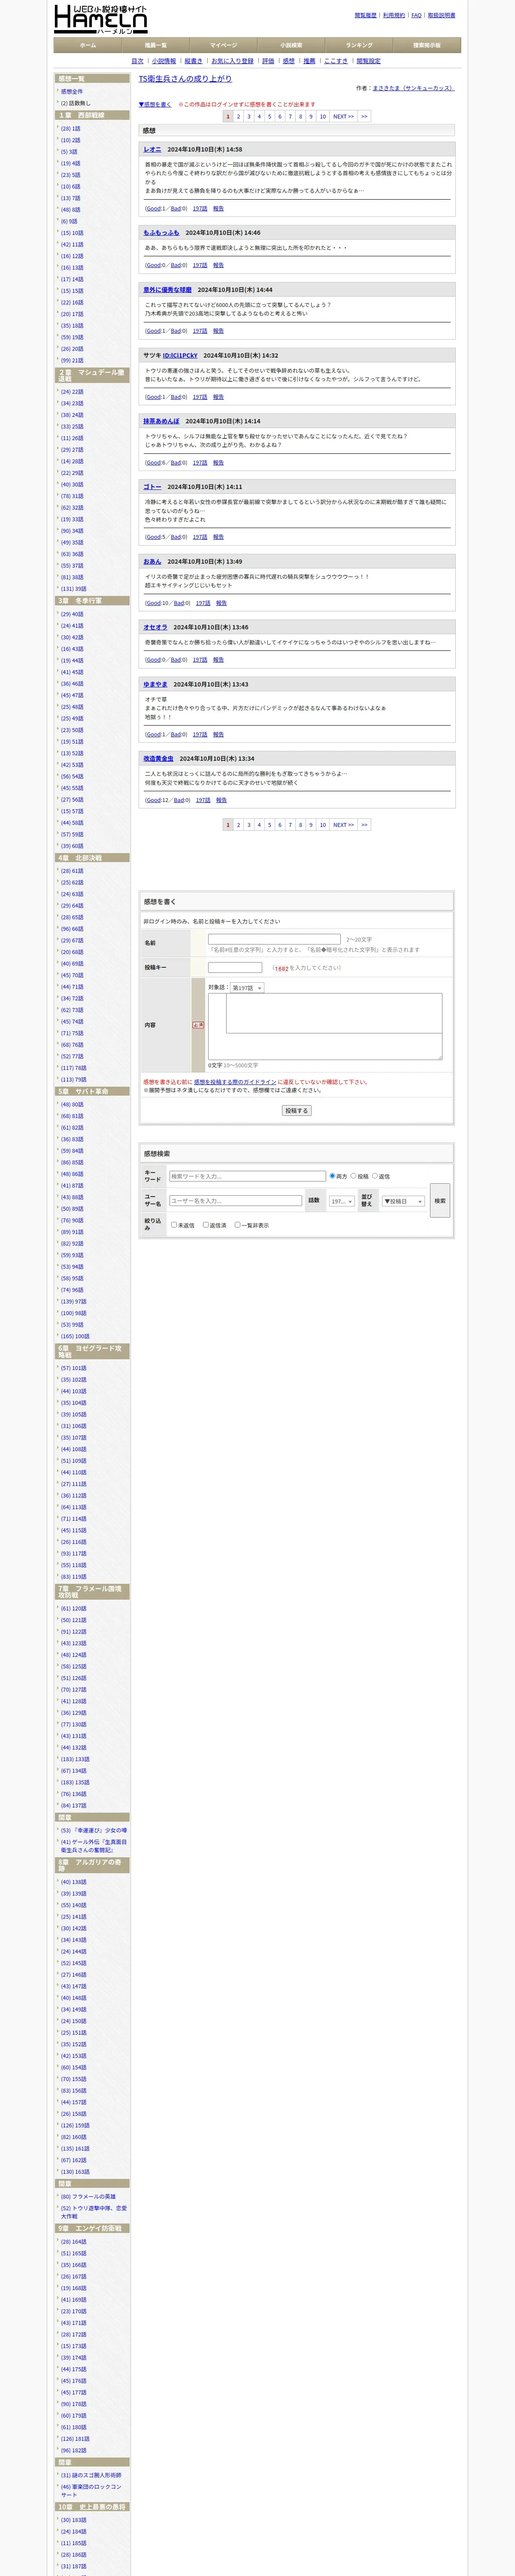Open 縦書き view in novel submenu
The image size is (515, 2576).
point(194,61)
